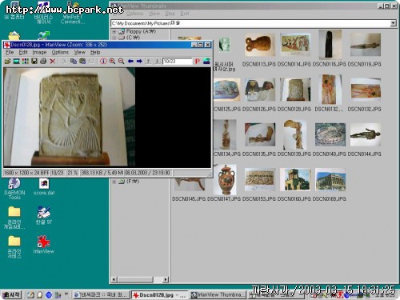The width and height of the screenshot is (400, 300).
Task: Open the Help menu in IrfanView
Action: 95,52
